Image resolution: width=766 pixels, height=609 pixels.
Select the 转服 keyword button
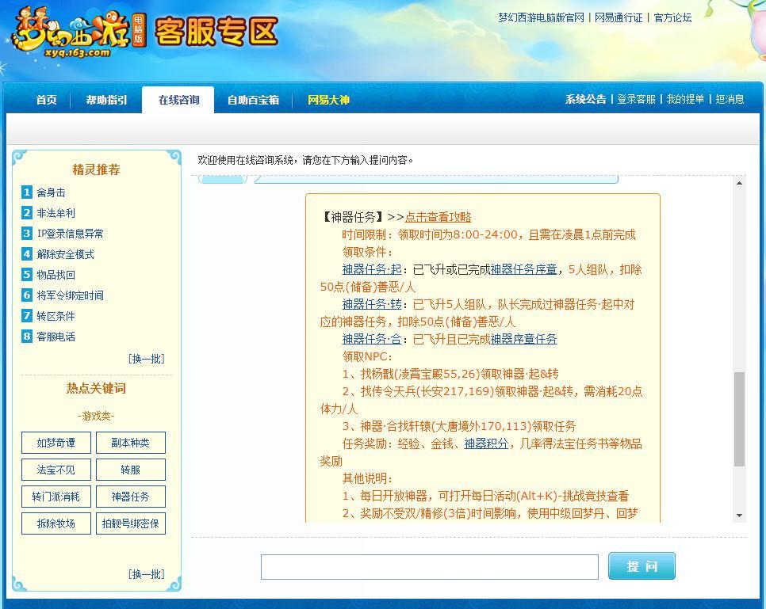pyautogui.click(x=130, y=470)
